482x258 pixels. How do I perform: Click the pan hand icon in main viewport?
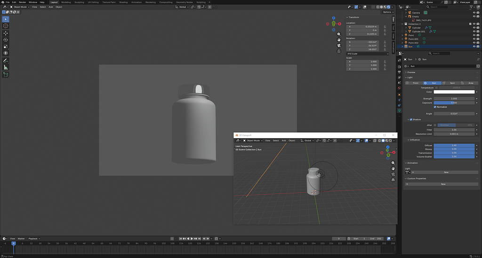pos(339,40)
